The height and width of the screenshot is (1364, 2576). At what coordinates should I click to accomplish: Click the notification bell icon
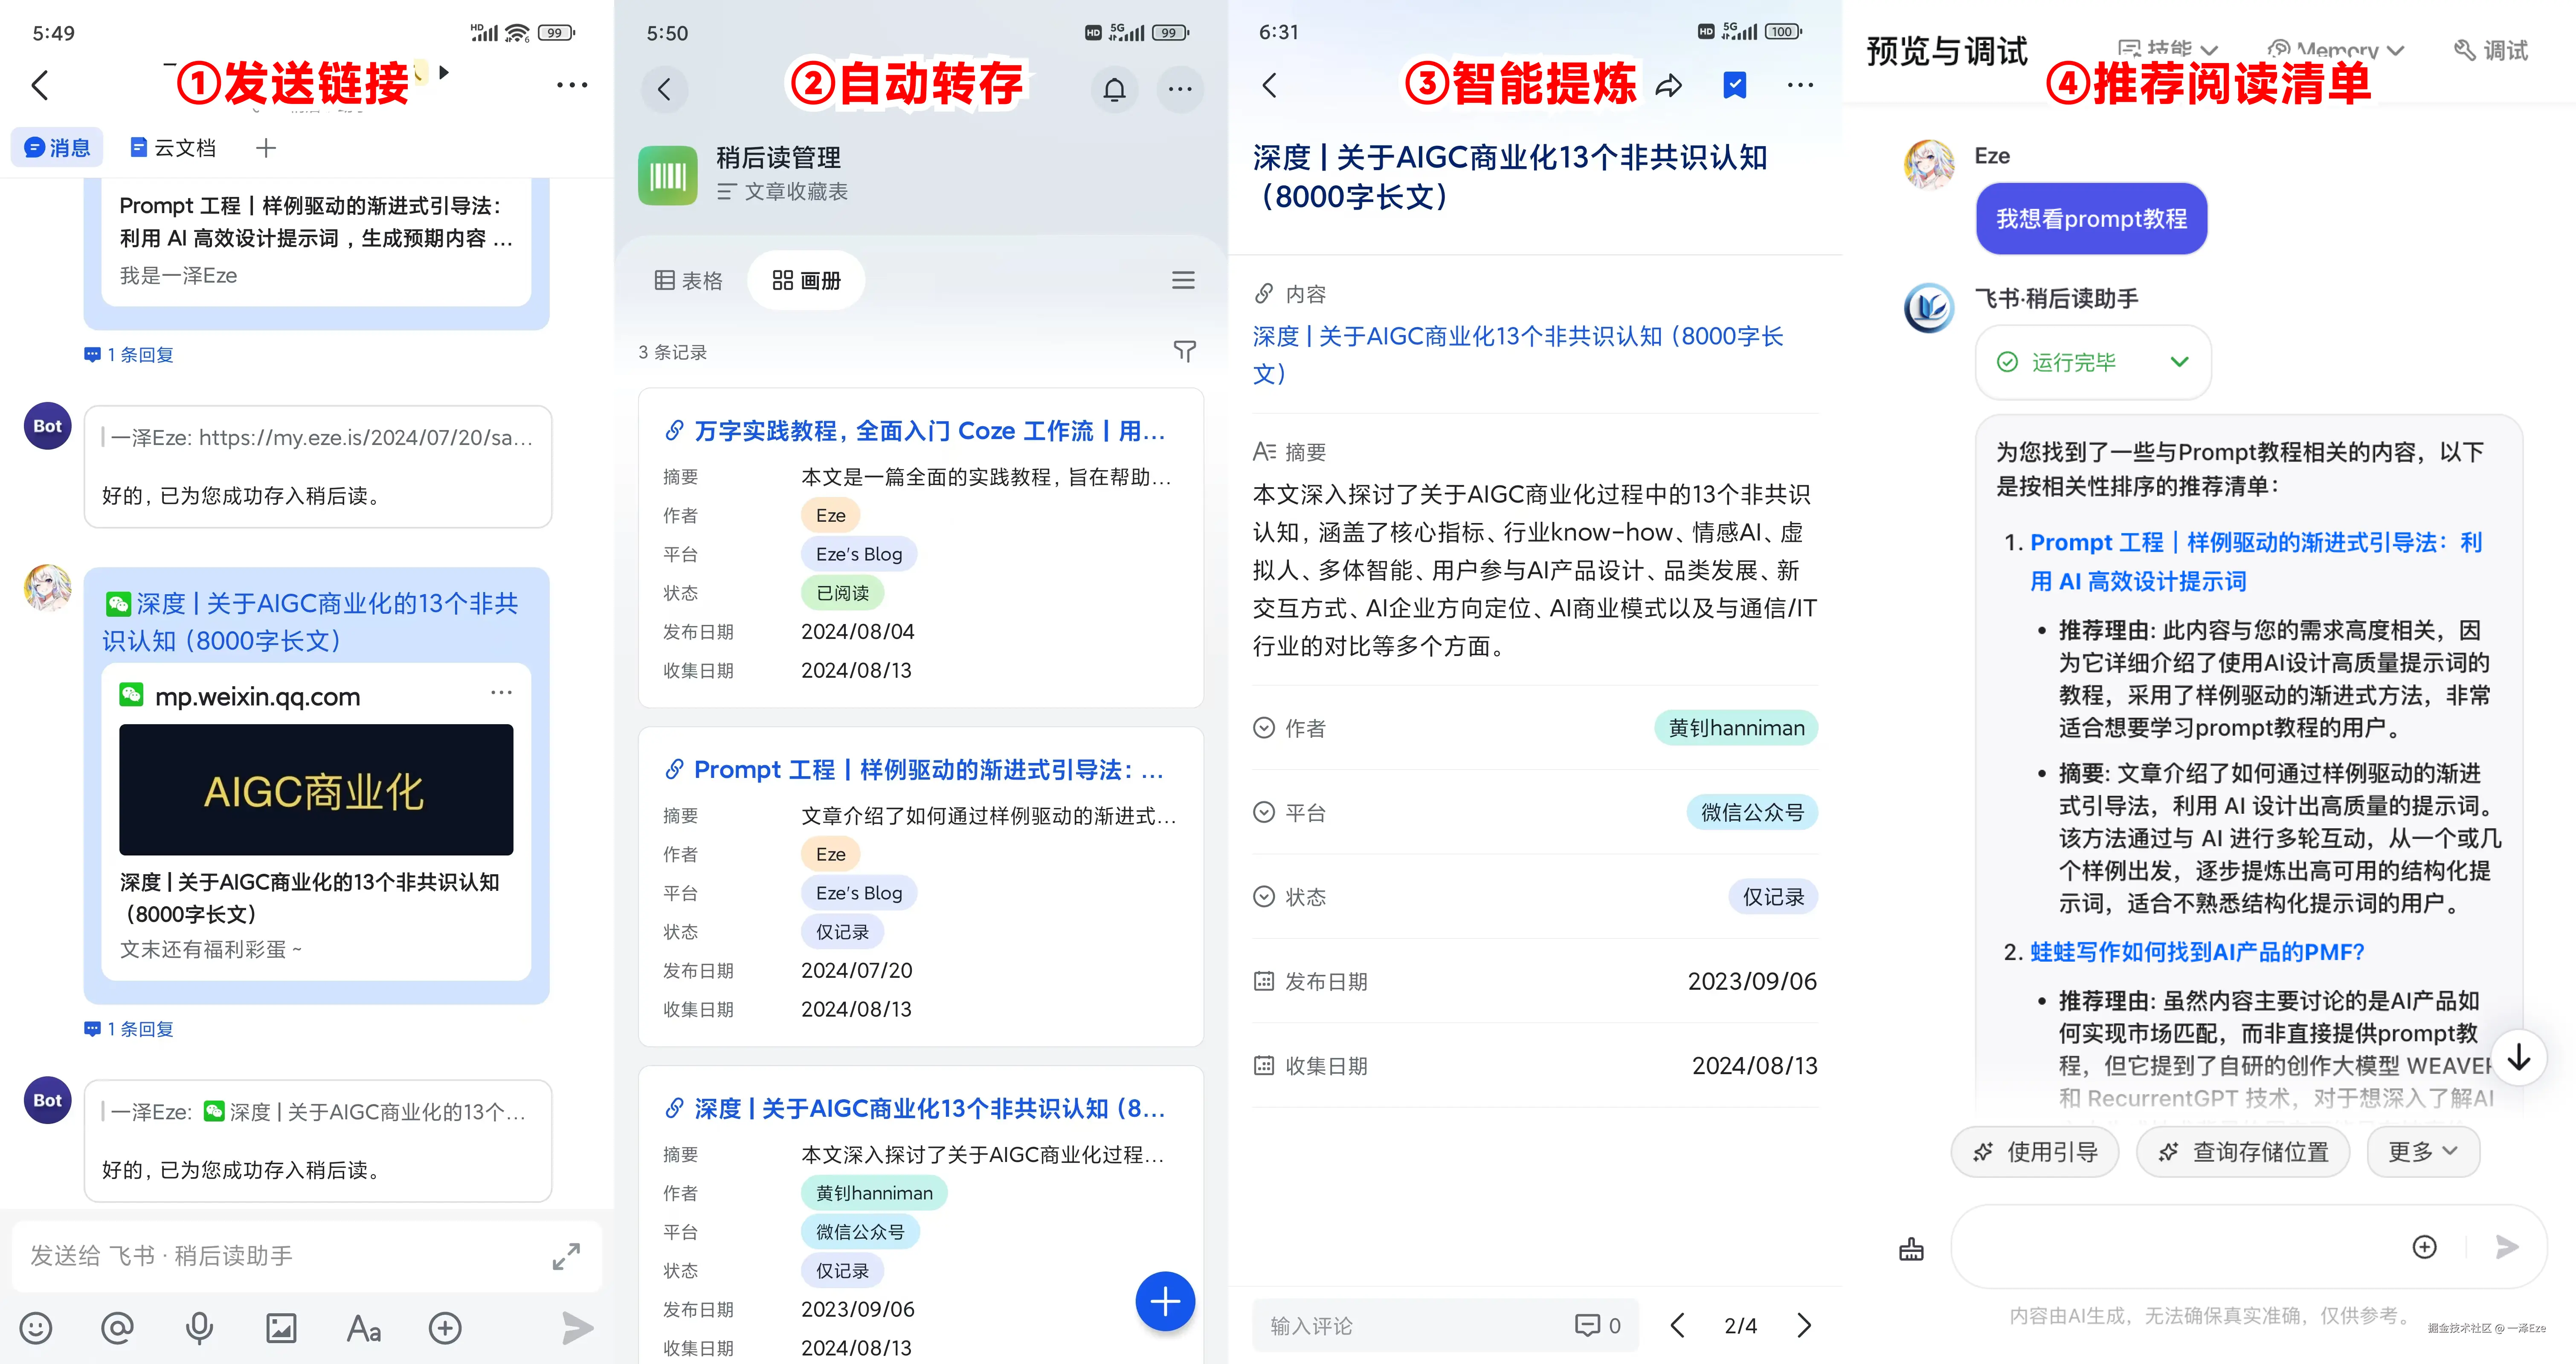pos(1114,90)
